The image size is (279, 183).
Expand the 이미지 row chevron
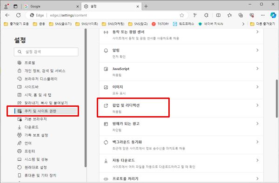[x=257, y=87]
